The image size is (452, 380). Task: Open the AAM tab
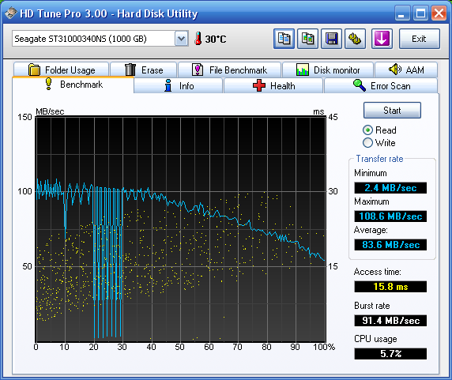click(x=406, y=70)
